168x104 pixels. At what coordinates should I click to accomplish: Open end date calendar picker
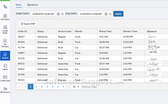point(106,14)
